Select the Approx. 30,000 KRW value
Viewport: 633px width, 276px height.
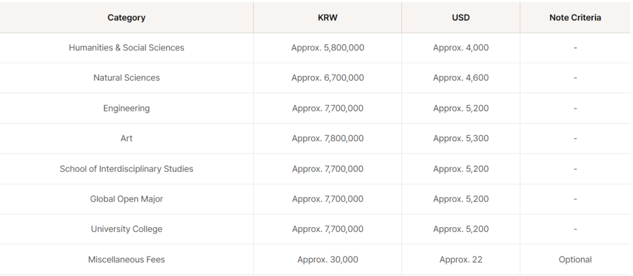coord(328,260)
